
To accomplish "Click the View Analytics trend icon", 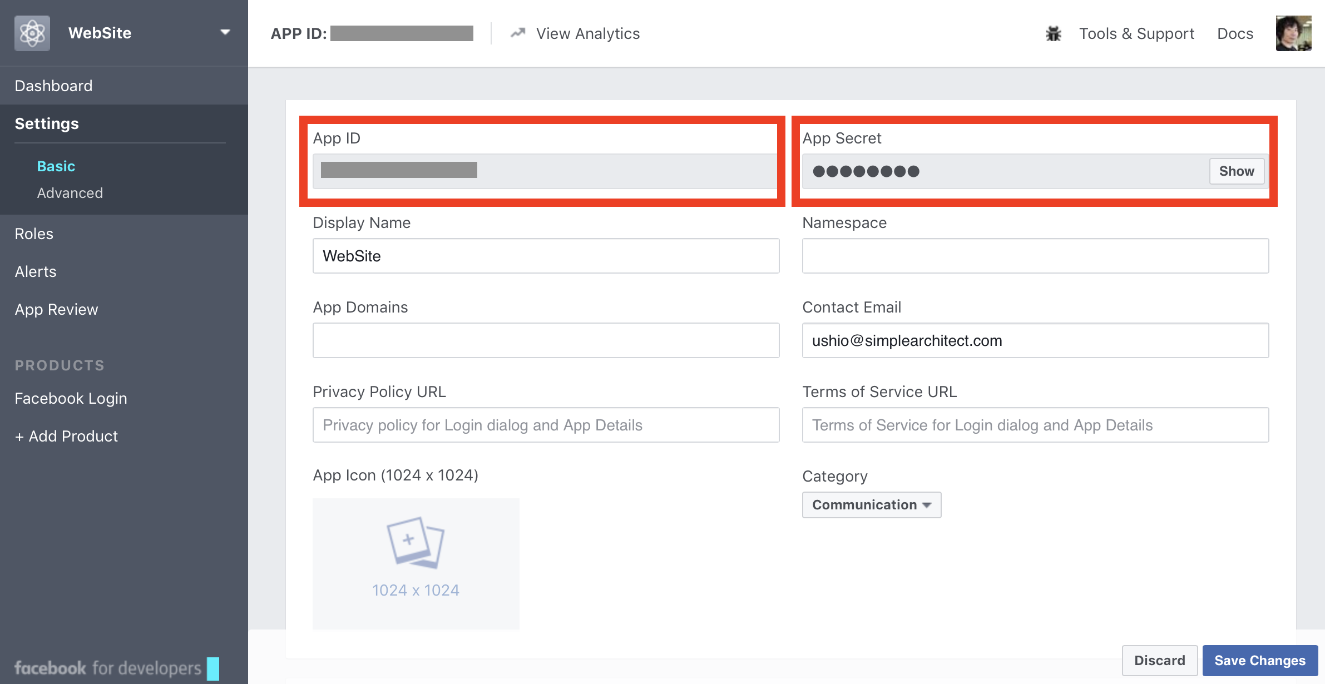I will pyautogui.click(x=518, y=33).
